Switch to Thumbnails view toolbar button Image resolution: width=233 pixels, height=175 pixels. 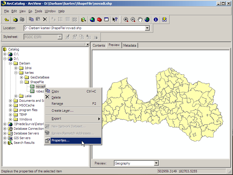point(74,19)
